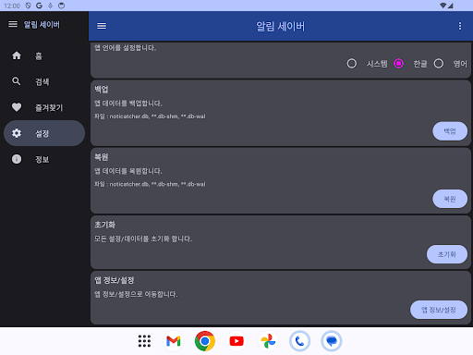This screenshot has width=473, height=355.
Task: Tap the magnifier search icon in the sidebar
Action: (17, 81)
